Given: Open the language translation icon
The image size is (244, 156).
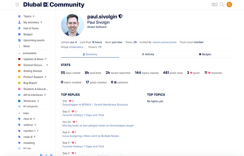Looking at the screenshot, I should tap(214, 5).
